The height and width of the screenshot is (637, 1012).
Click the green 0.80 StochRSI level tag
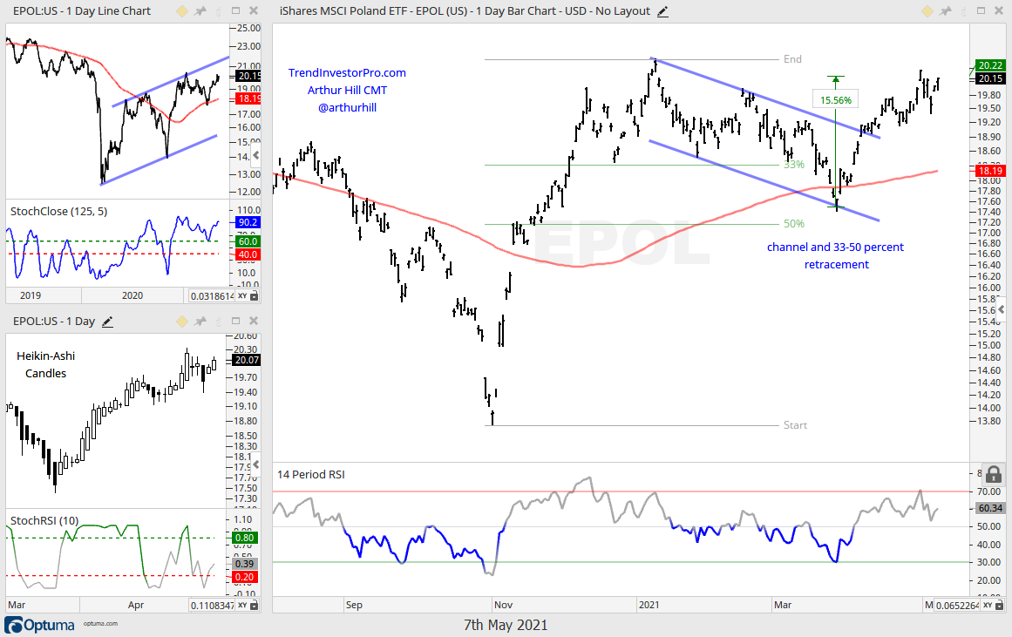pos(244,538)
